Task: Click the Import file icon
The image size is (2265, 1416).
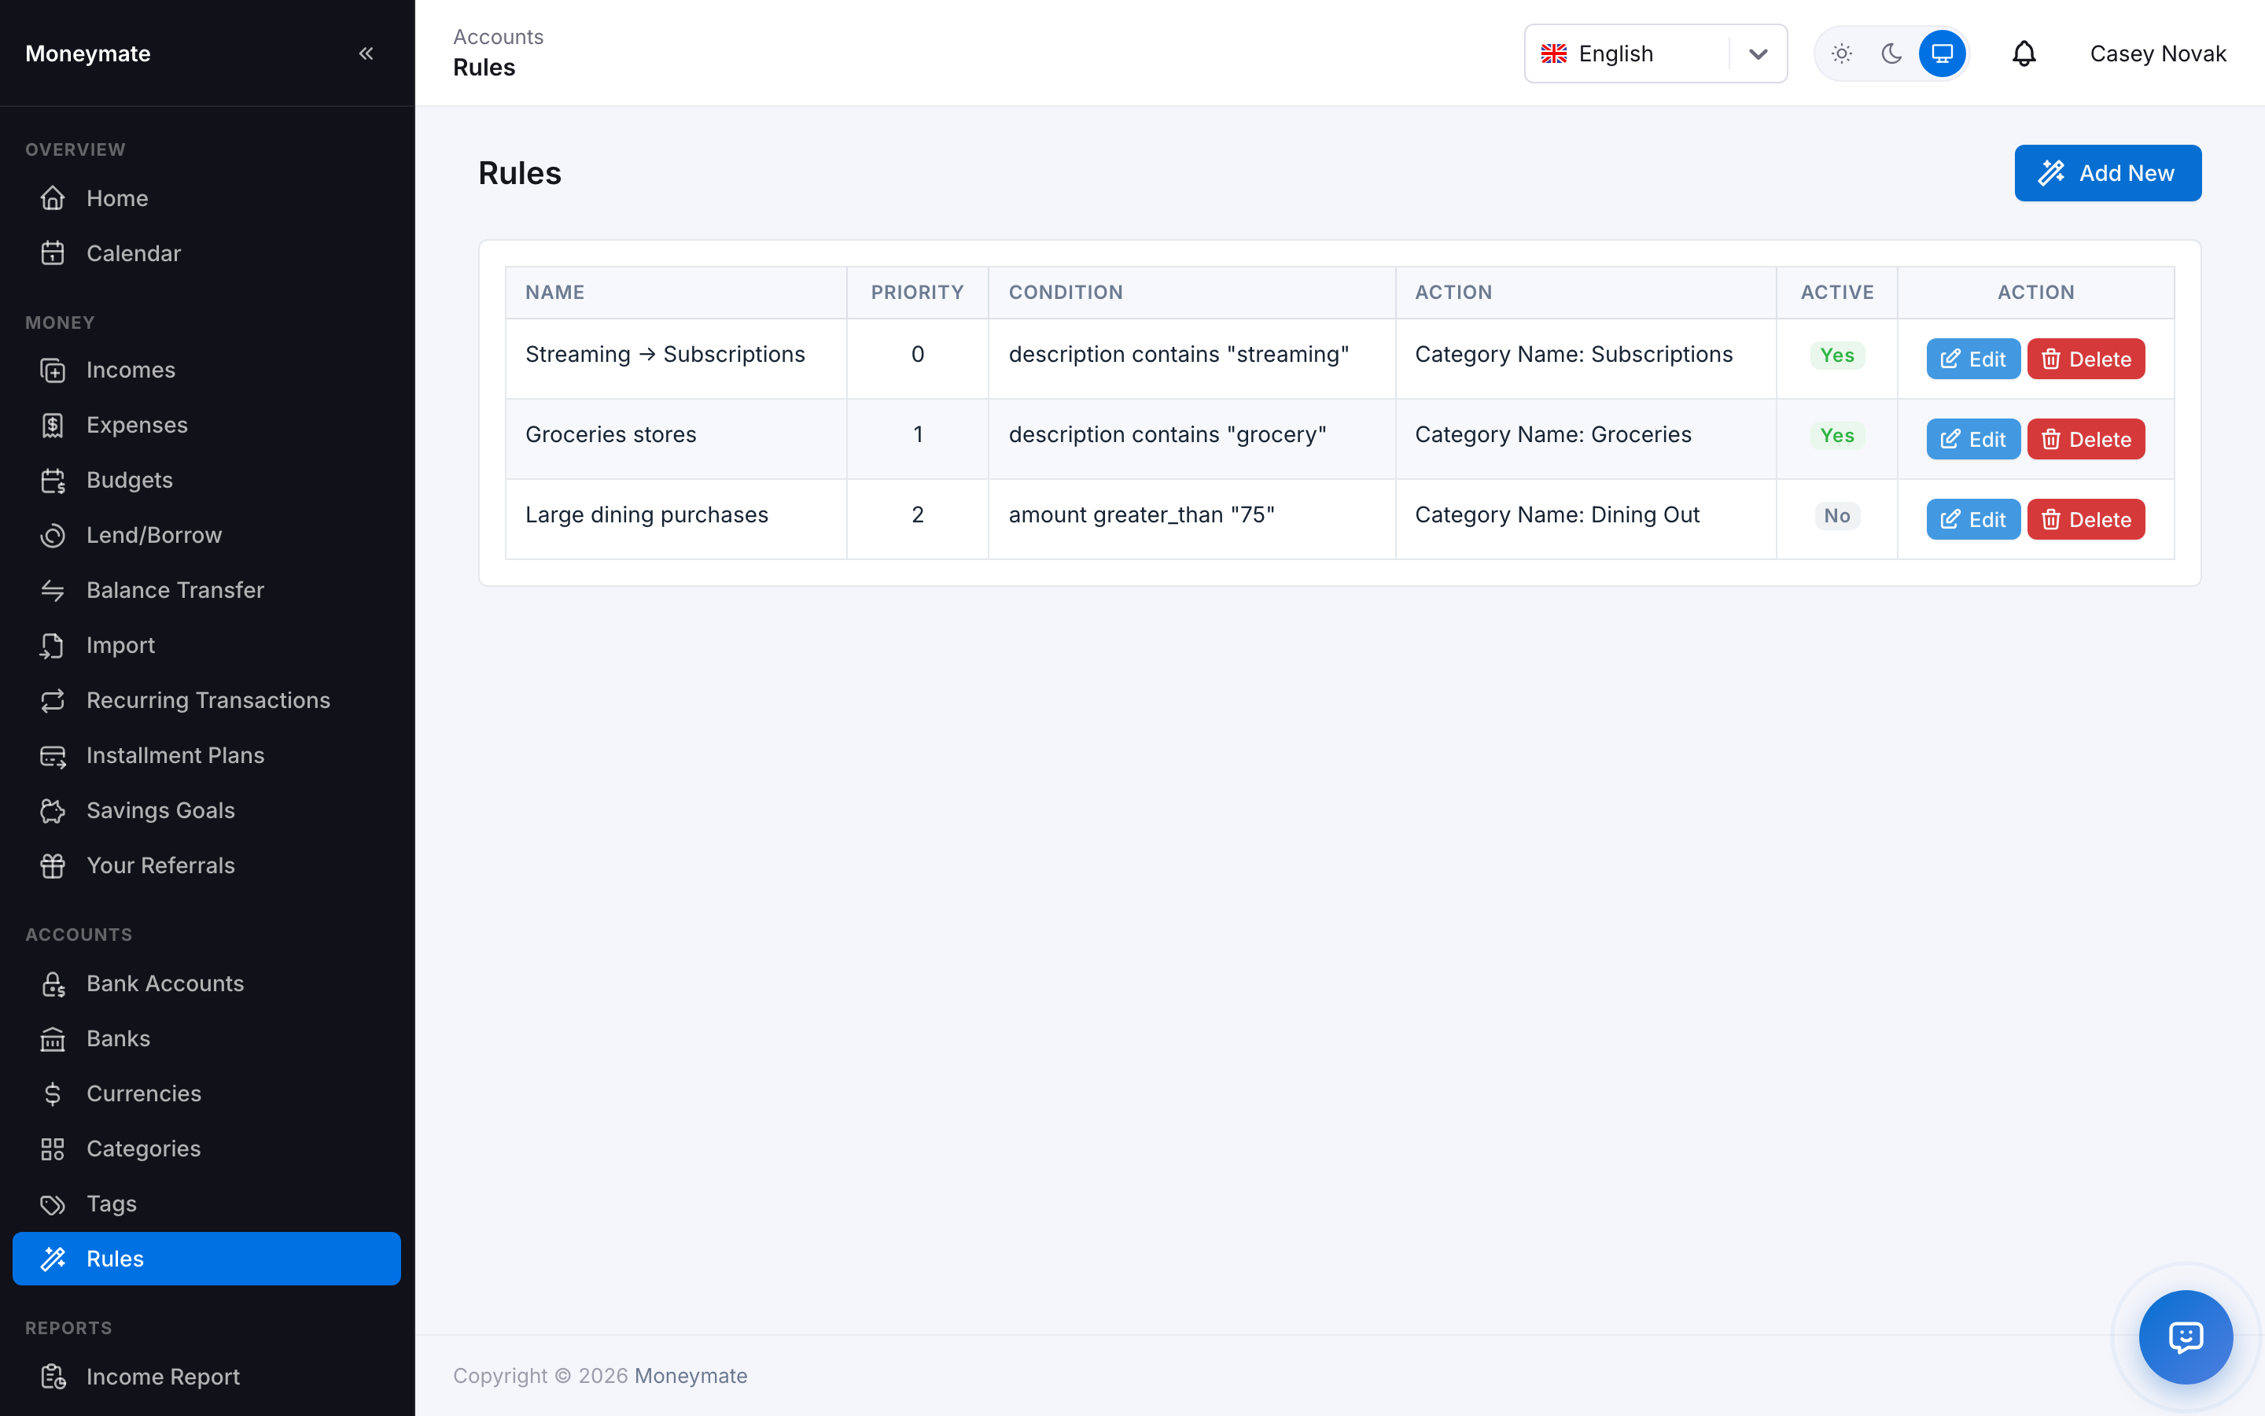Action: click(53, 645)
